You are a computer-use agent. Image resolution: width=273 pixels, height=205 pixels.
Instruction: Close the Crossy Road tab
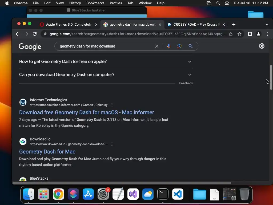(224, 25)
